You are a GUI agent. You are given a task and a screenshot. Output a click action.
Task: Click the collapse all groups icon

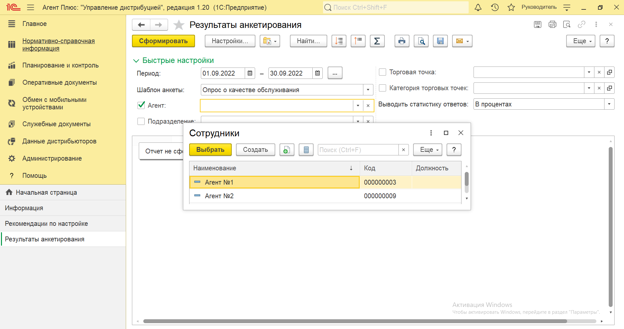[358, 41]
